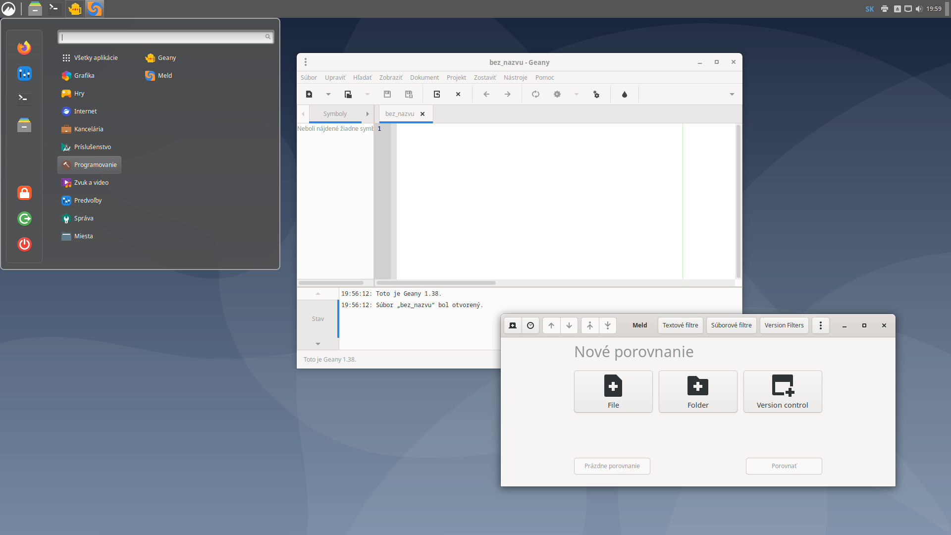Select the Predvoľby category
The image size is (951, 535).
click(x=82, y=201)
